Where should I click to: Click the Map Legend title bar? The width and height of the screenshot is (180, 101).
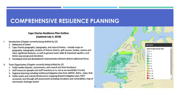pos(155,45)
